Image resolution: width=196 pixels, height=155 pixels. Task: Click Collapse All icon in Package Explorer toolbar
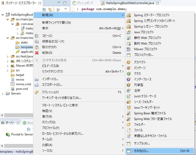pyautogui.click(x=44, y=10)
